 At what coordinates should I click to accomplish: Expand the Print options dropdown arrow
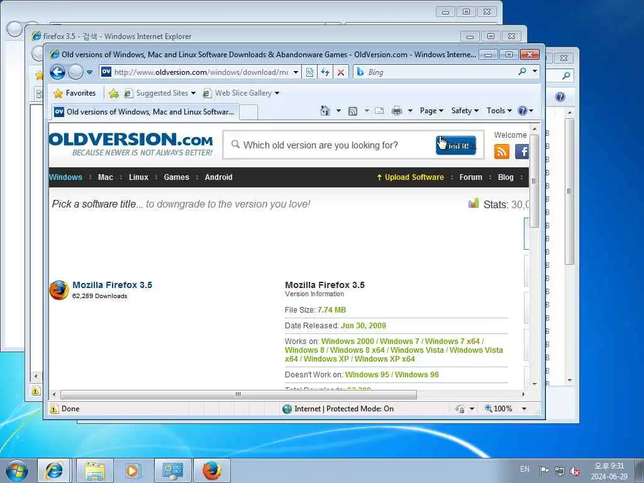point(410,111)
